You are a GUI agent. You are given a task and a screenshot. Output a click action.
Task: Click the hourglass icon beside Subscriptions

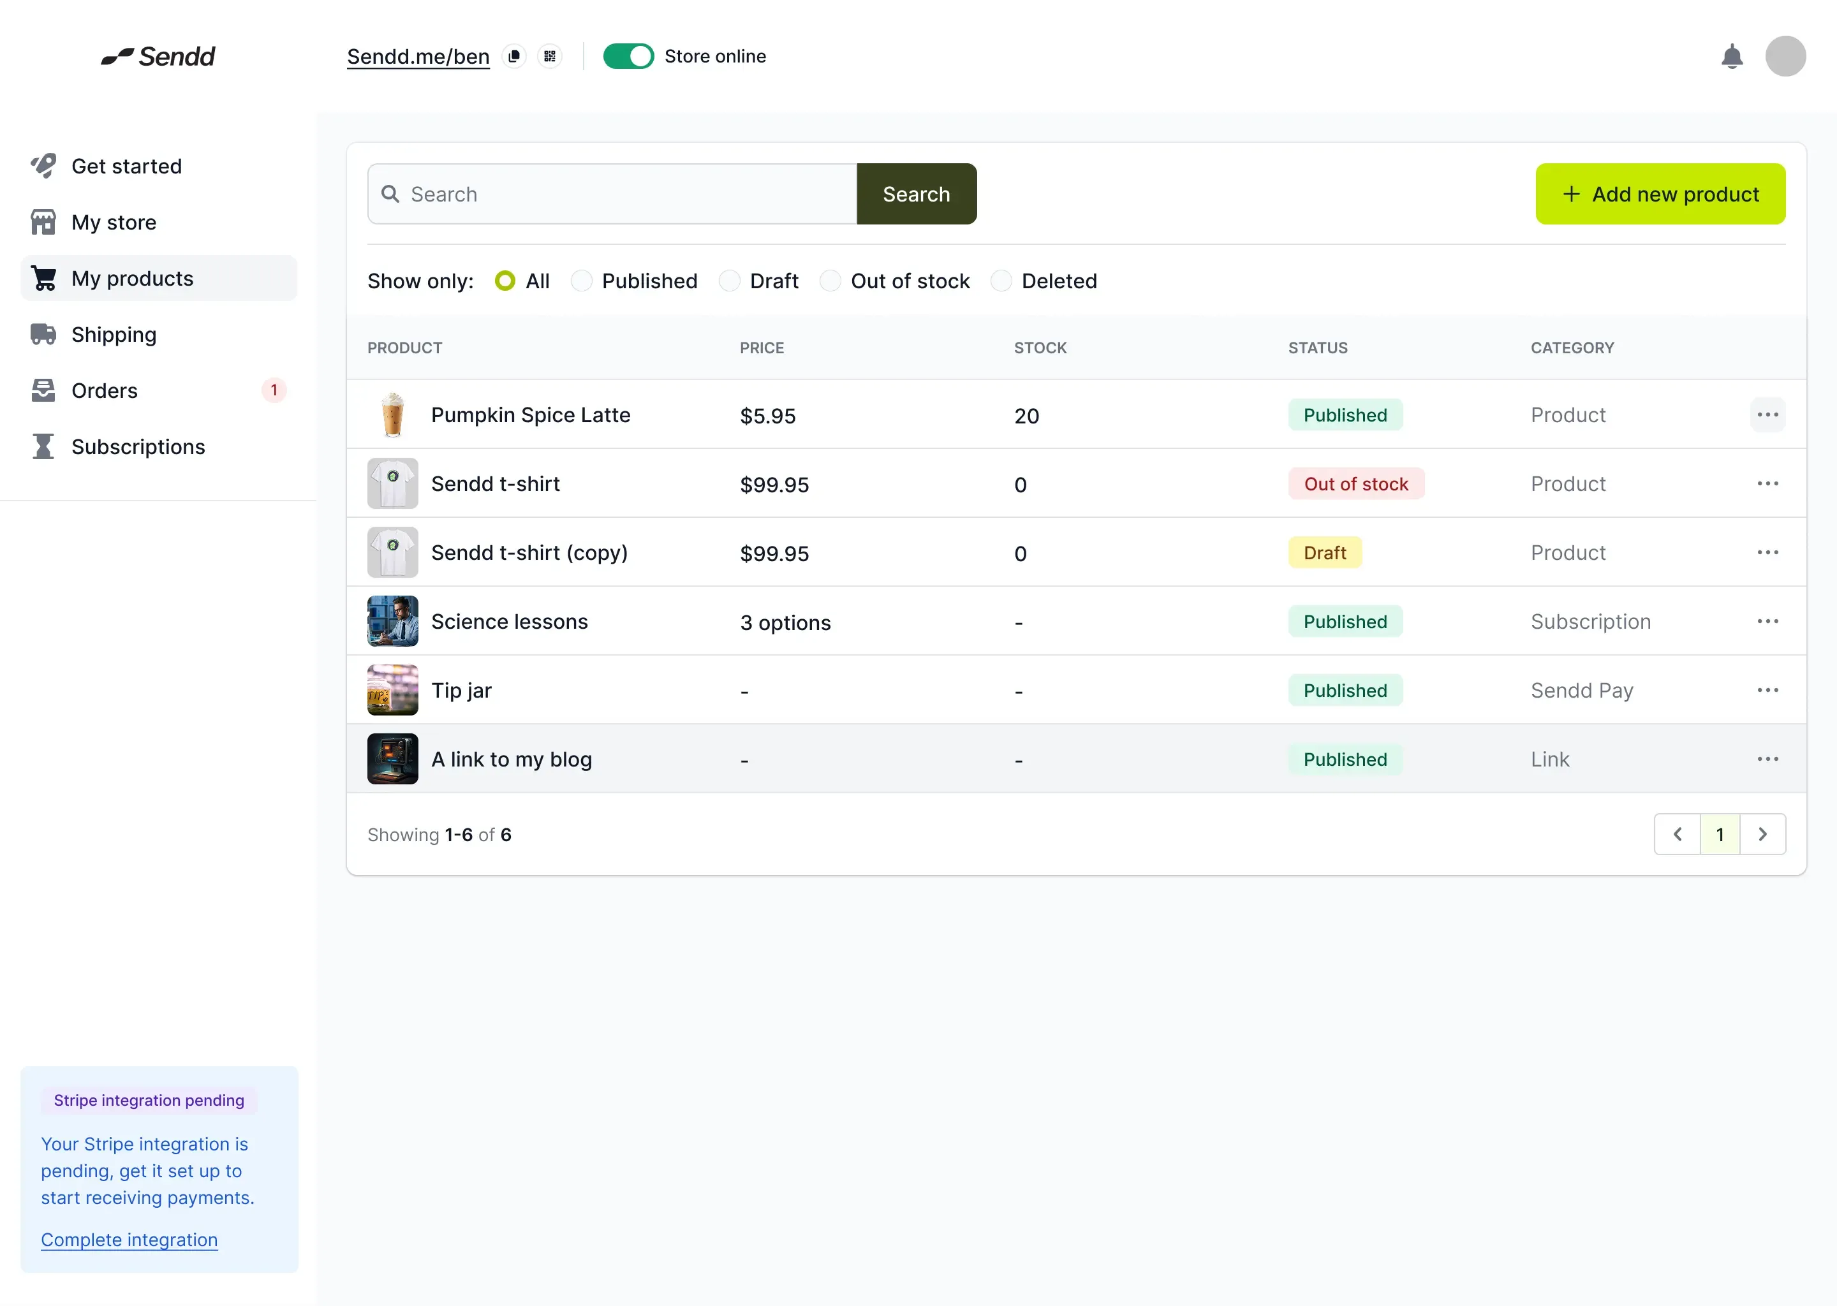coord(43,446)
